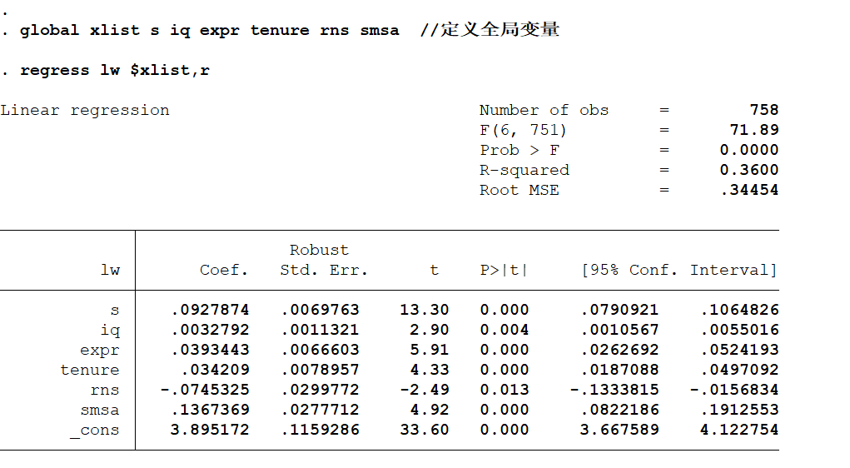Select standard error .1159286
This screenshot has width=850, height=468.
[x=321, y=431]
